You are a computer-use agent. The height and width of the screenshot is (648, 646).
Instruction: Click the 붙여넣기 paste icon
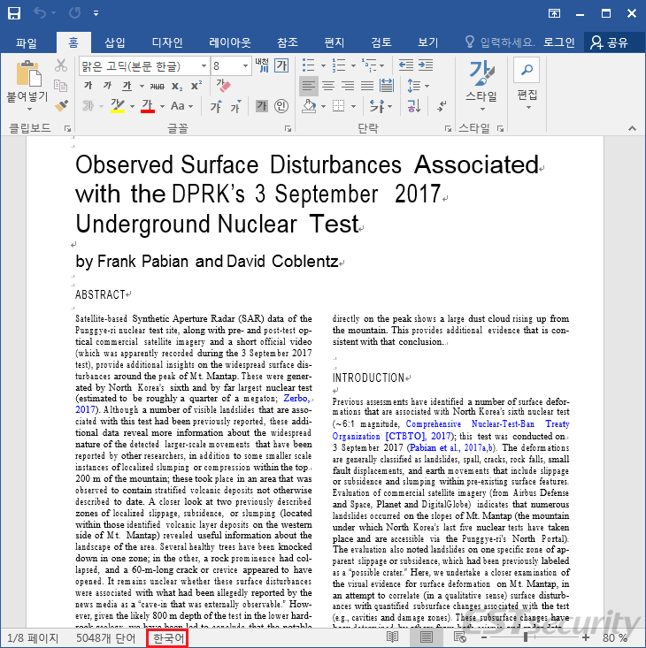pos(28,73)
